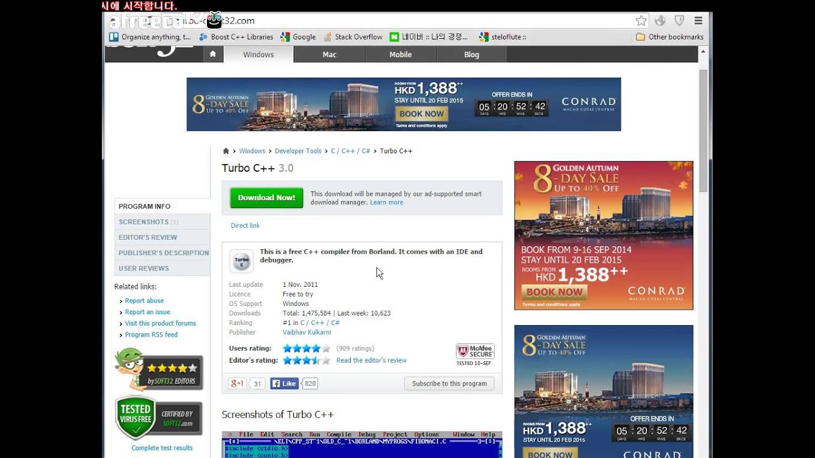Click the Google +1 button

(x=237, y=384)
